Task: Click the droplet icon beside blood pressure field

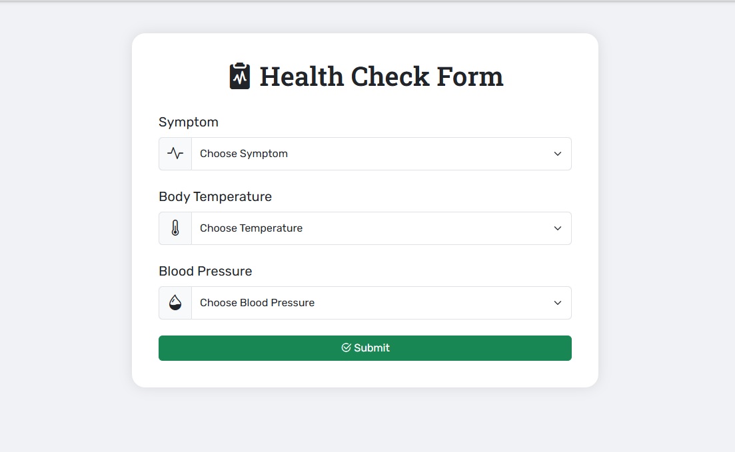Action: pos(175,303)
